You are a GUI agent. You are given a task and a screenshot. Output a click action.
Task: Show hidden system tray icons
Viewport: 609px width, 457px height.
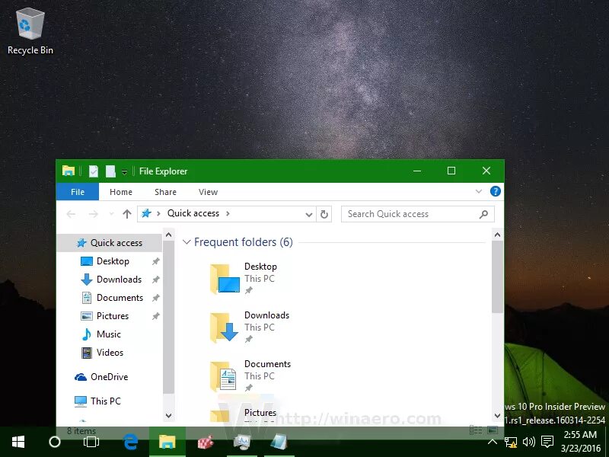click(x=493, y=442)
